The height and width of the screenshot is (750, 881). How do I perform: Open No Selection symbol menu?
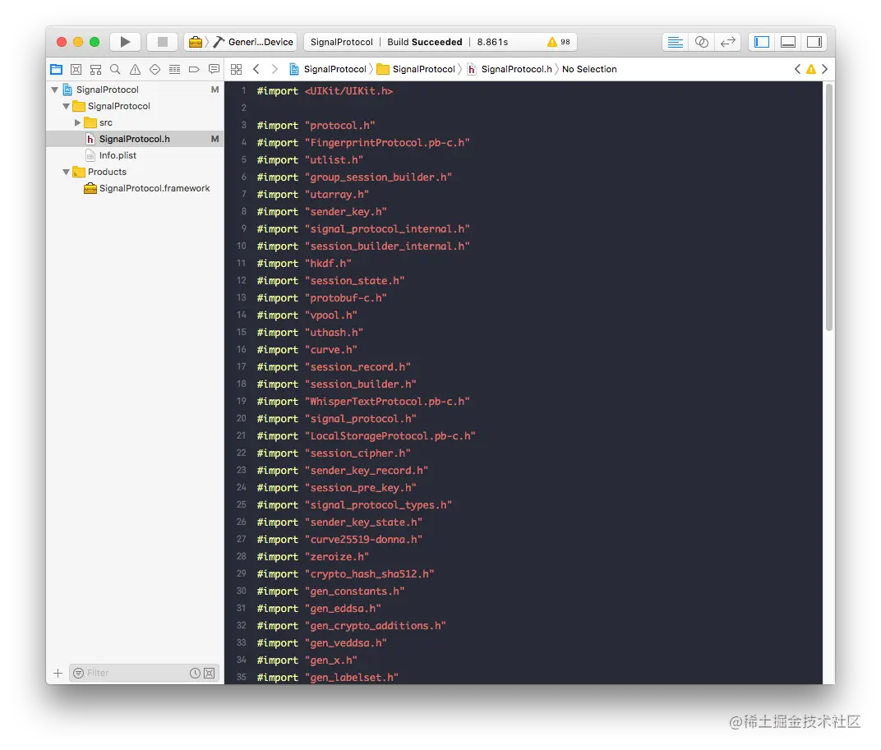589,69
